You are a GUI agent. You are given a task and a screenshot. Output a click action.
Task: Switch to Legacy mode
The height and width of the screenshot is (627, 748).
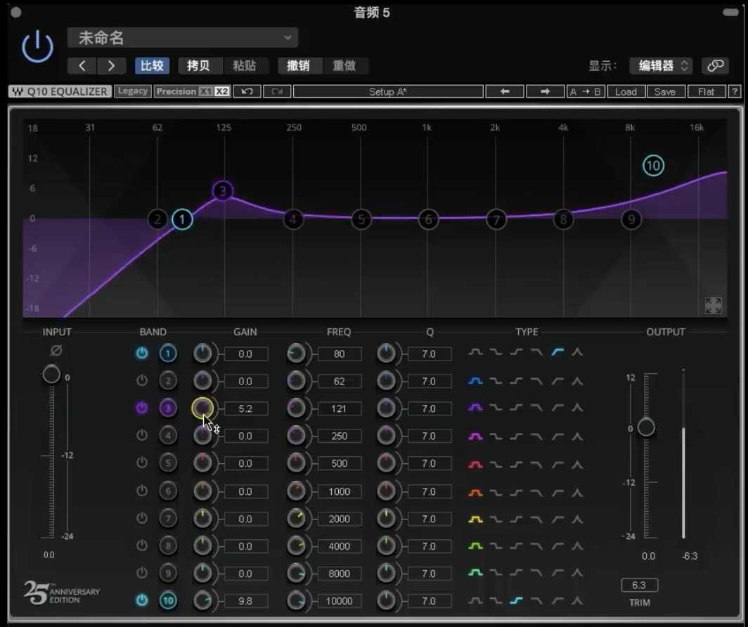pos(133,91)
